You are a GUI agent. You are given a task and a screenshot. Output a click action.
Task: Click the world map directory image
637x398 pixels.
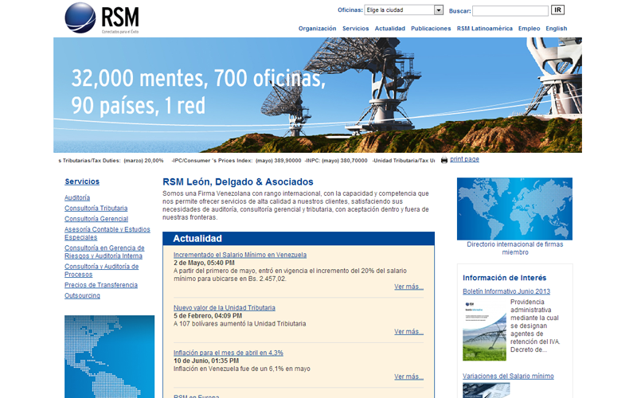tap(514, 209)
